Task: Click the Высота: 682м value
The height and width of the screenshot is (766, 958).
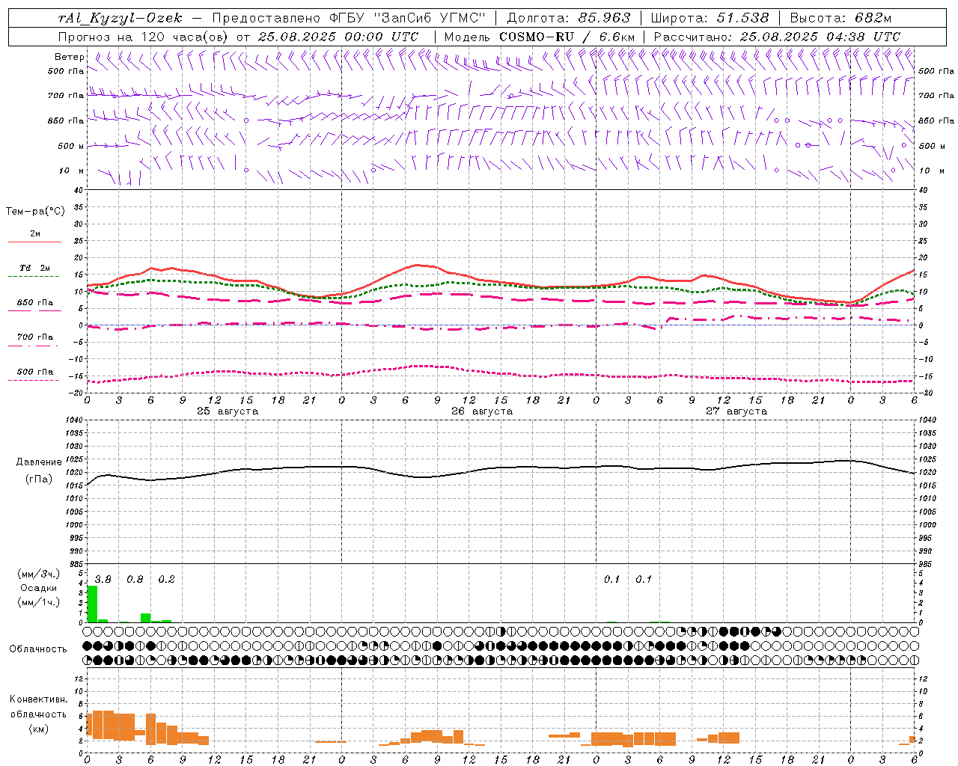Action: click(840, 18)
